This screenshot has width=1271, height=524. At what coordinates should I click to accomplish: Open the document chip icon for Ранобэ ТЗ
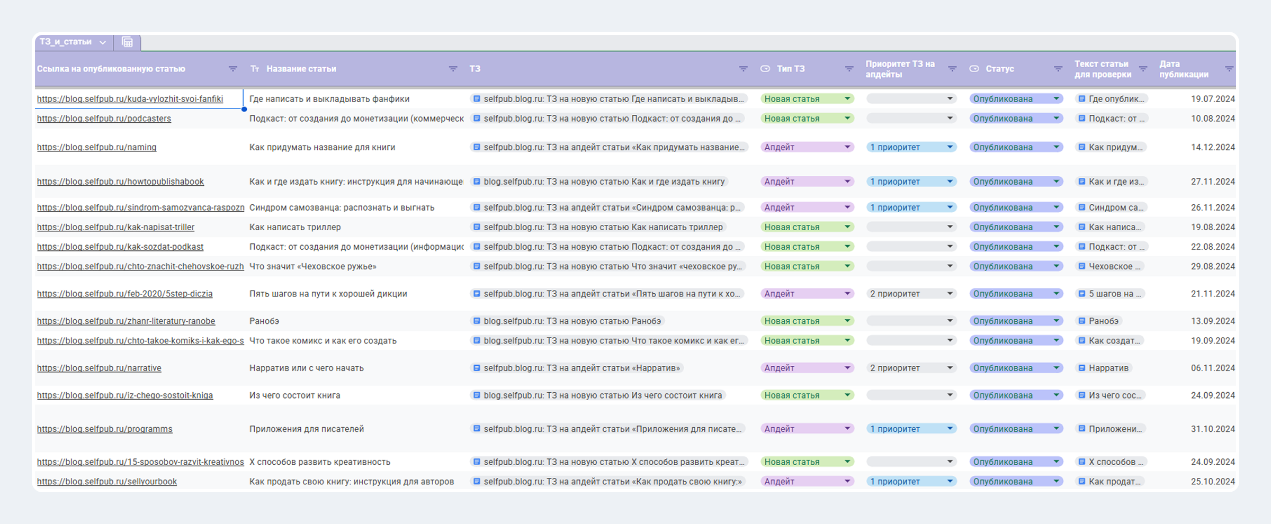[477, 321]
